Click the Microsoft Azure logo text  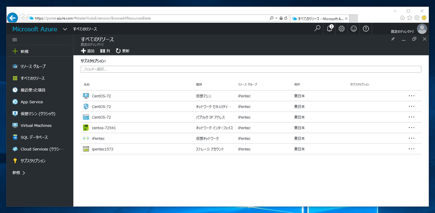pyautogui.click(x=35, y=29)
